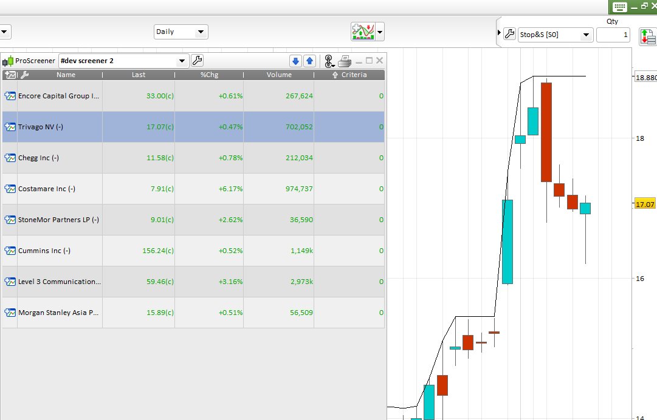Select the Morgan Stanley Asia P... row name
The image size is (657, 420).
coord(59,313)
